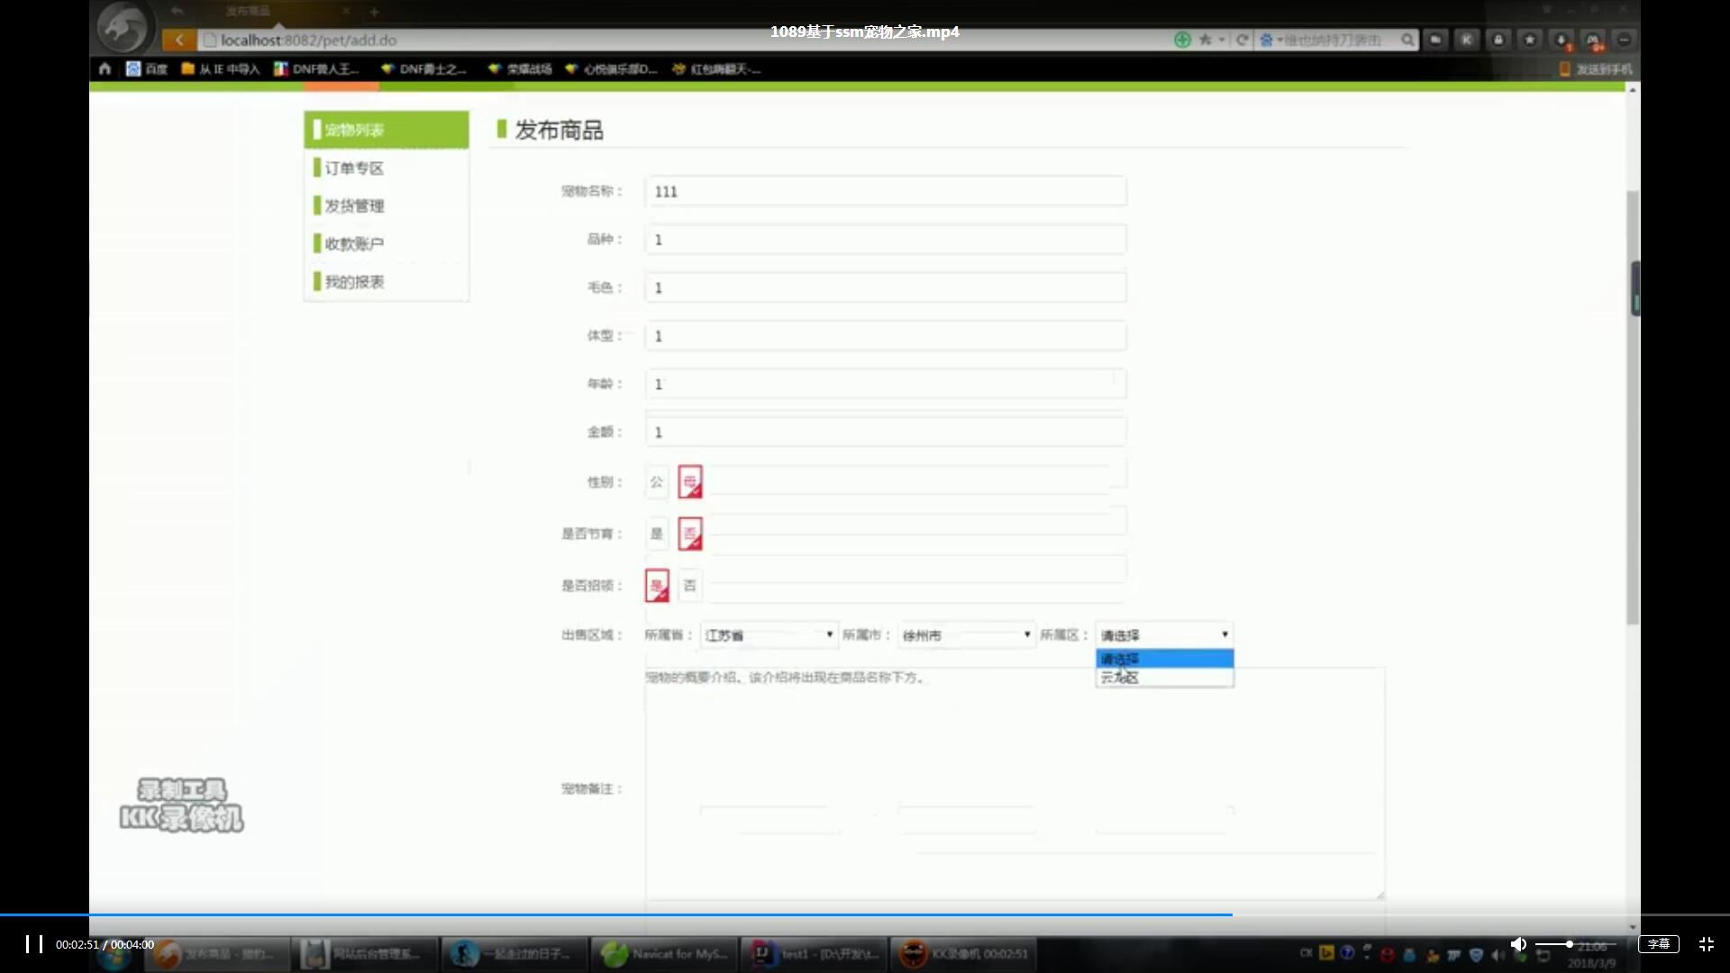Open the 所属省 dropdown

pos(769,635)
